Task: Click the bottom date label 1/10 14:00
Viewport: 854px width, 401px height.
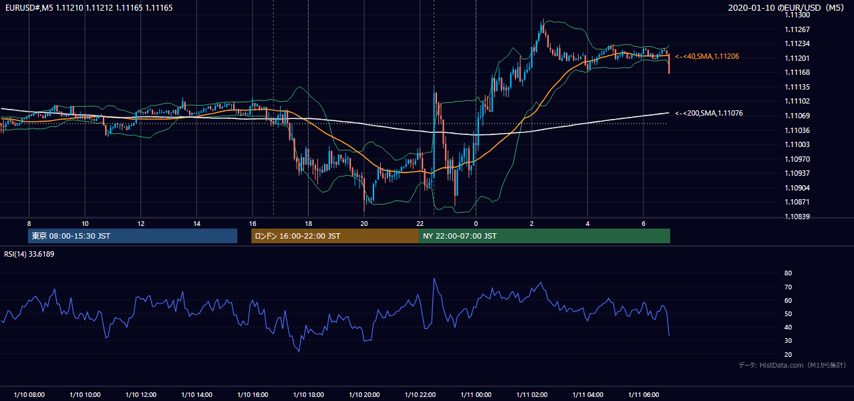Action: [196, 395]
